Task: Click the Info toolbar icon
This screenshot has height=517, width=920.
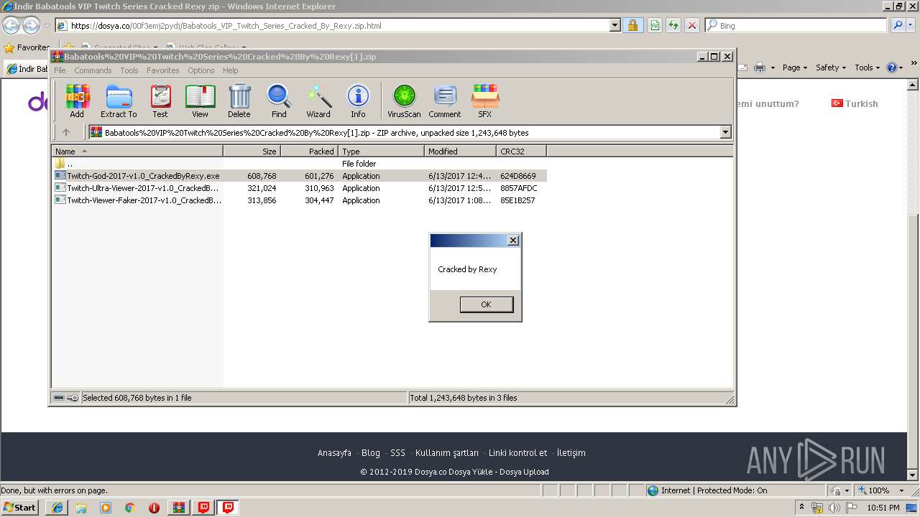Action: tap(358, 101)
